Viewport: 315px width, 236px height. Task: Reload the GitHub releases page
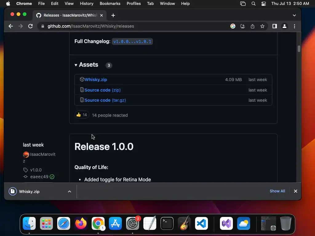tap(30, 26)
